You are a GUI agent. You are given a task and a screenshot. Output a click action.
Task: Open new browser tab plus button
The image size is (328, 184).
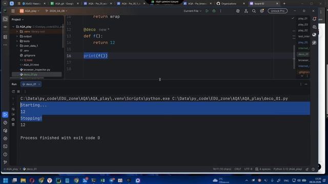(284, 4)
